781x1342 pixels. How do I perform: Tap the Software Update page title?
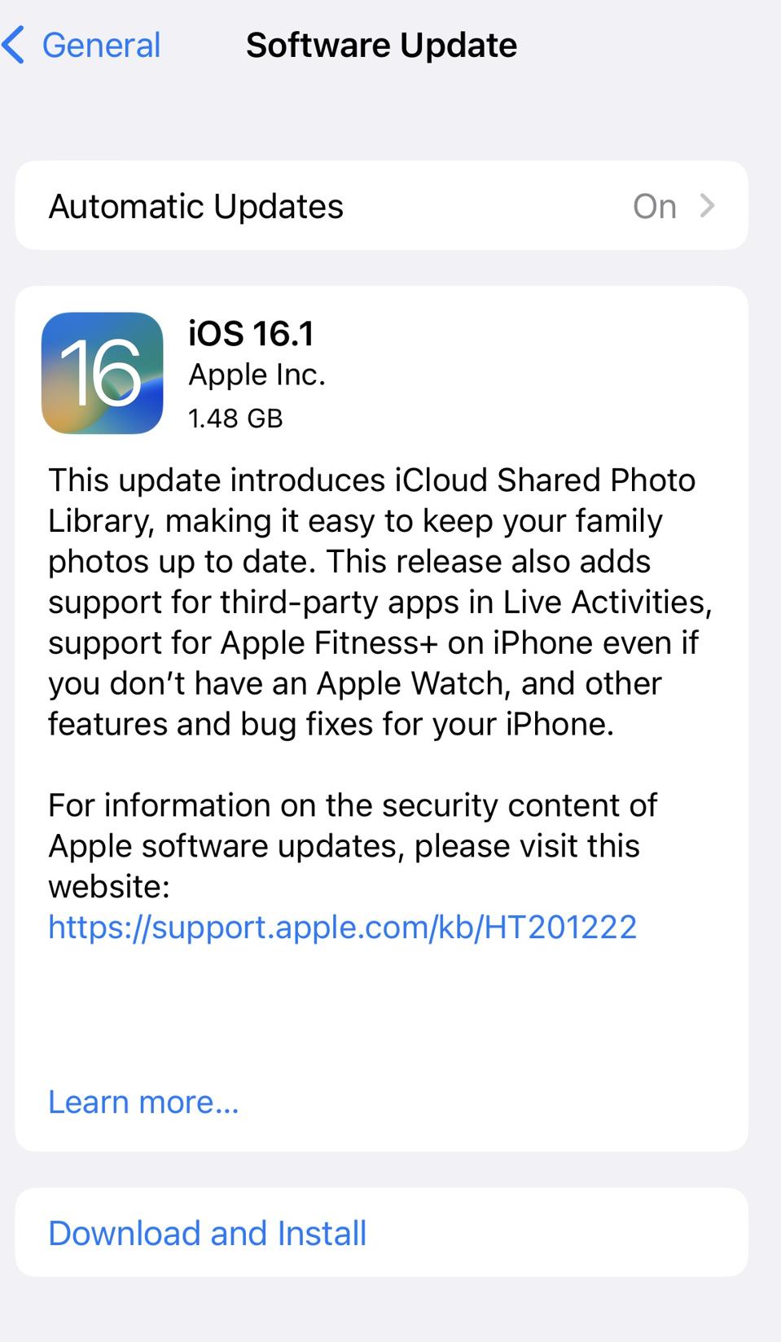point(381,46)
